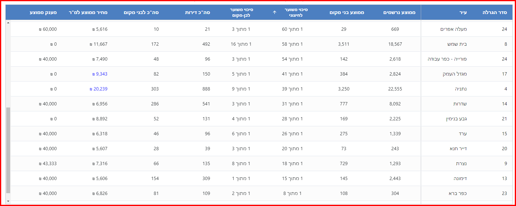This screenshot has height=206, width=516.
Task: Click the סיכוי משוער לחיצוני column header
Action: (x=296, y=13)
